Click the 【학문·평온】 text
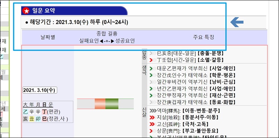279x138 pixels. 222,75
